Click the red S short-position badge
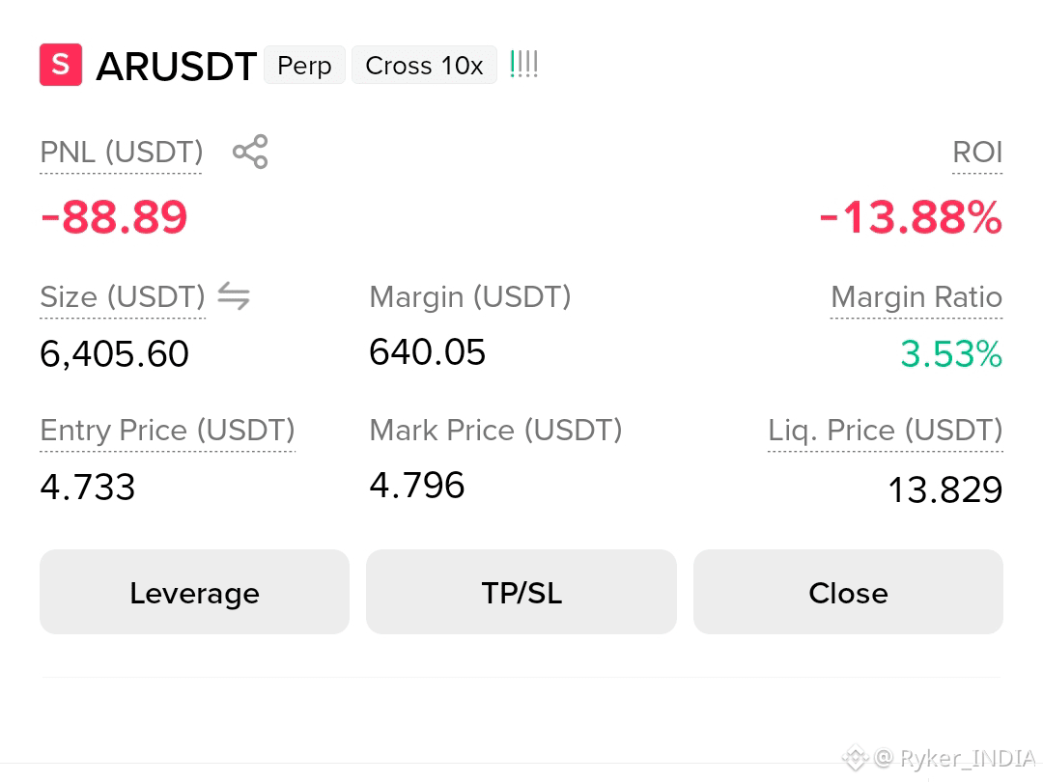The image size is (1043, 782). pyautogui.click(x=61, y=65)
